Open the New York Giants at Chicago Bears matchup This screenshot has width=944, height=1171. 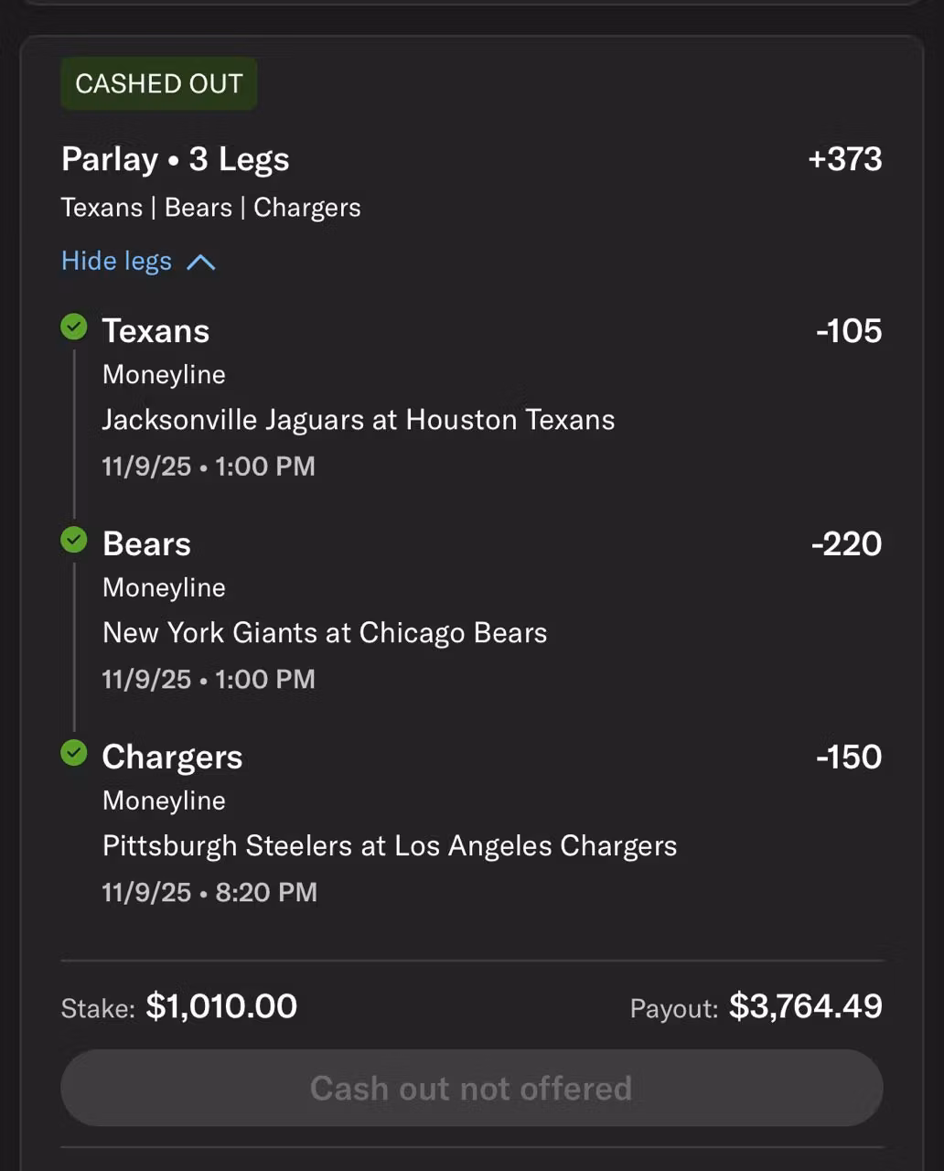[x=325, y=633]
